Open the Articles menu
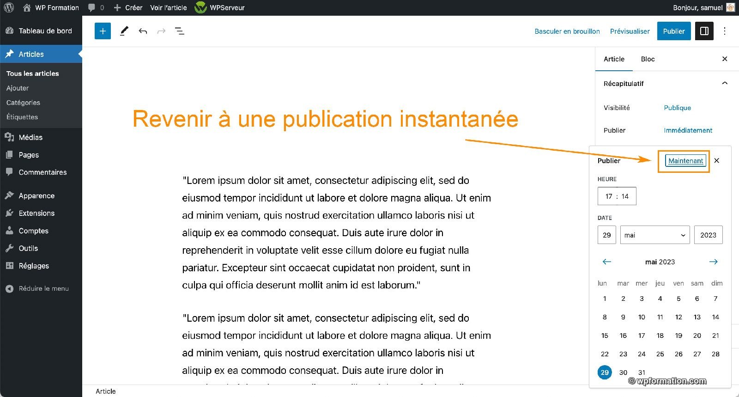 41,54
